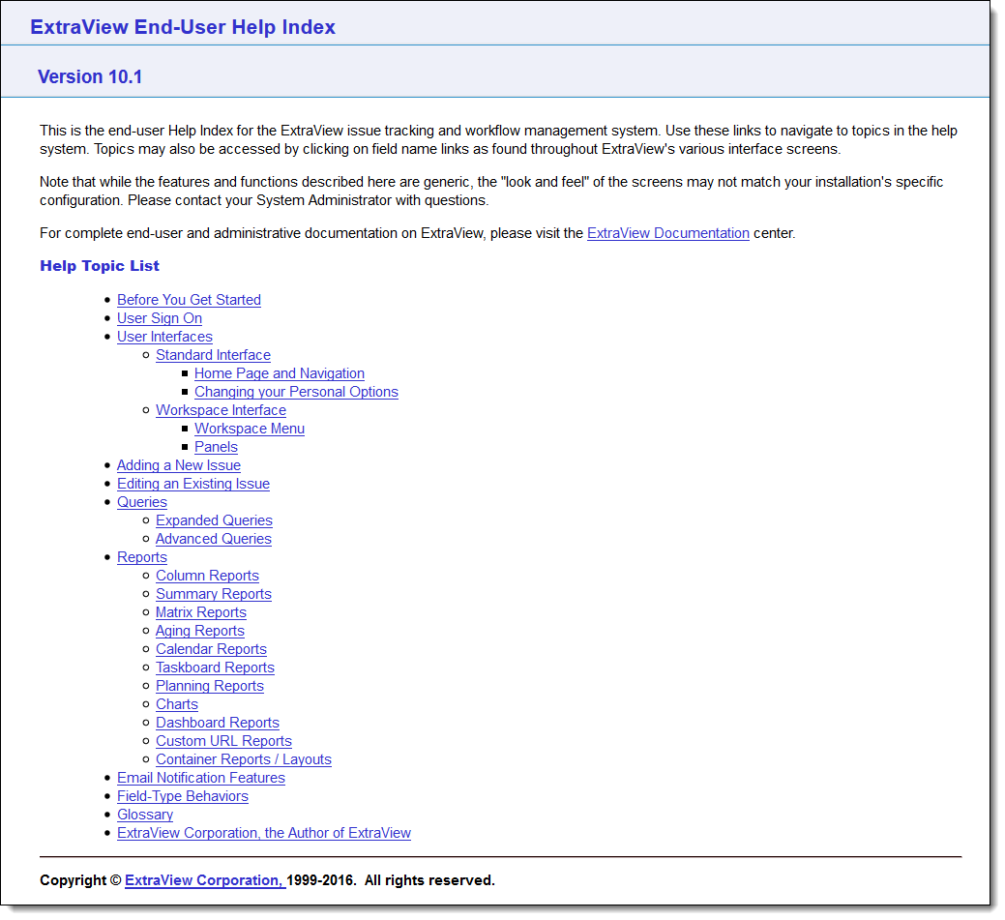Click the ExtraView End-User Help Index title
The height and width of the screenshot is (920, 1005).
pos(183,27)
